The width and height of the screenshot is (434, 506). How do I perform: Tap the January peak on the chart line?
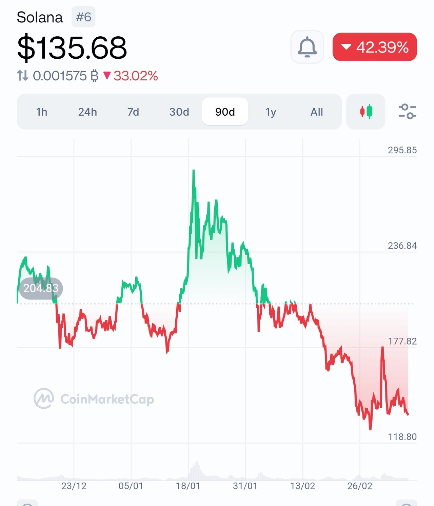coord(194,171)
